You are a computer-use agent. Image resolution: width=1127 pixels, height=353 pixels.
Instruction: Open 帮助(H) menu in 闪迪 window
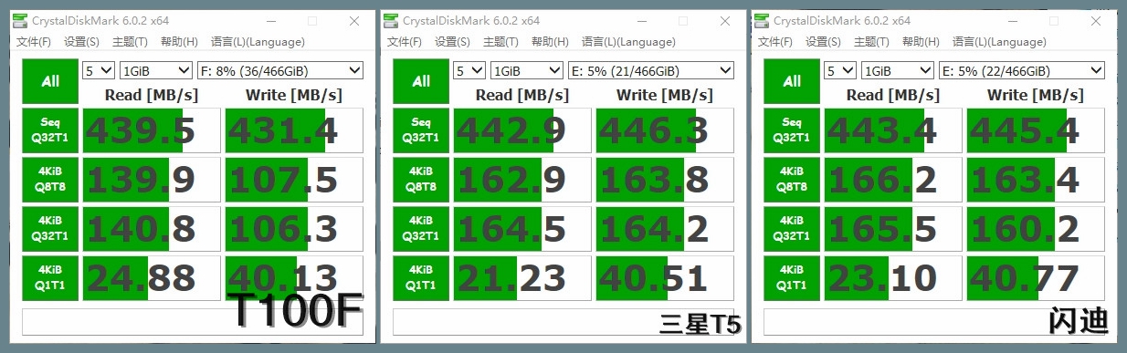(x=921, y=42)
